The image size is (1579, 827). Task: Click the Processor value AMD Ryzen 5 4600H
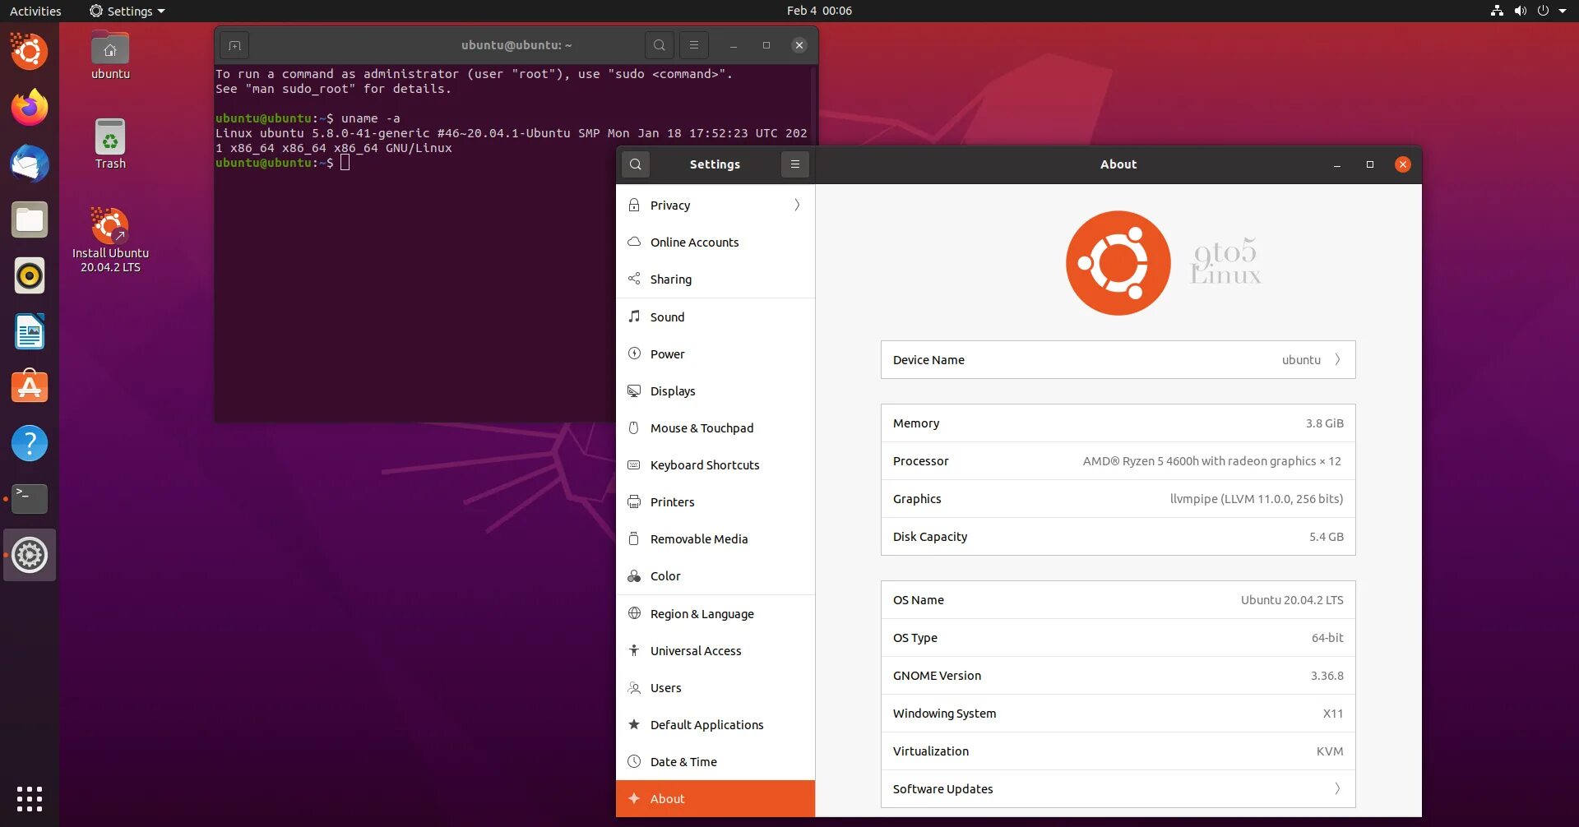coord(1212,461)
